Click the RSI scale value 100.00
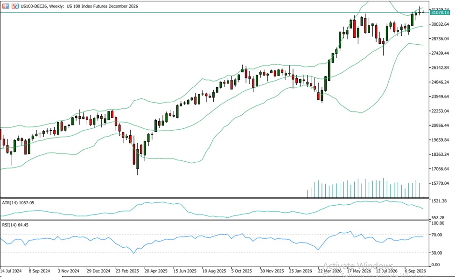The image size is (455, 277). coord(438,223)
